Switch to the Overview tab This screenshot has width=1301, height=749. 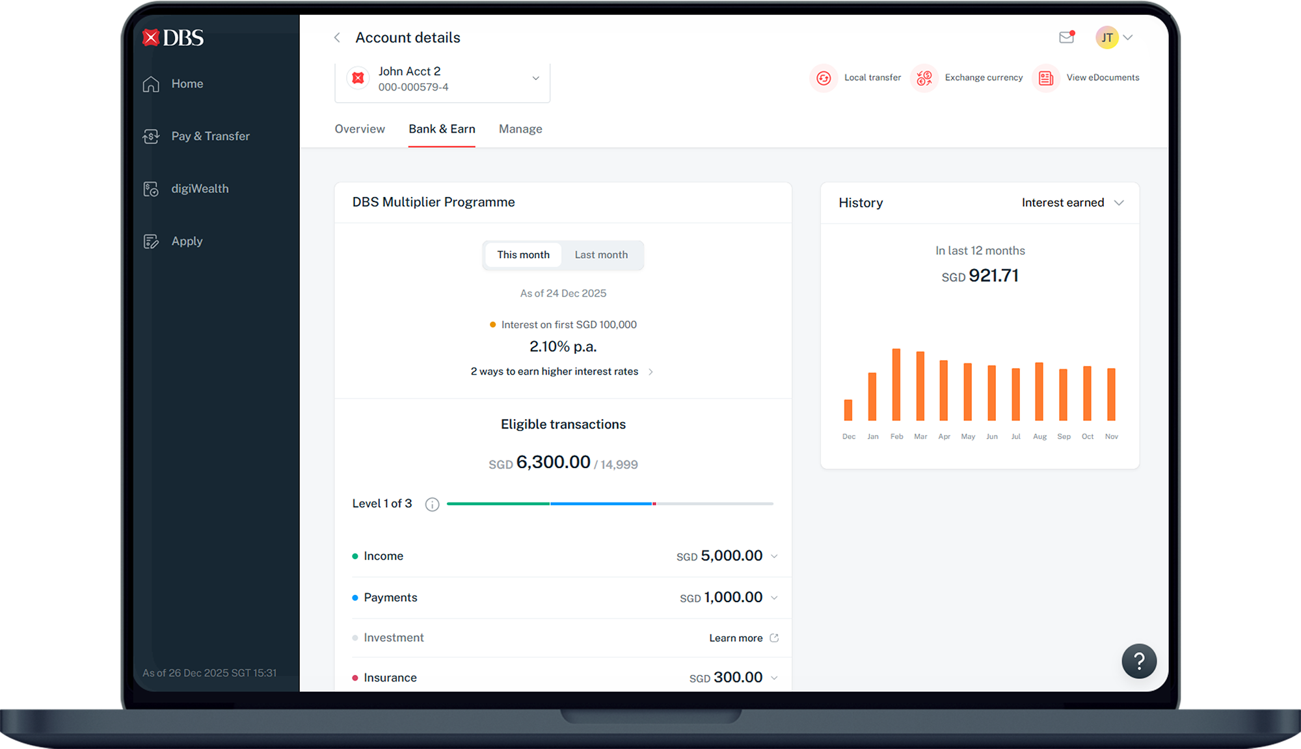pyautogui.click(x=360, y=129)
